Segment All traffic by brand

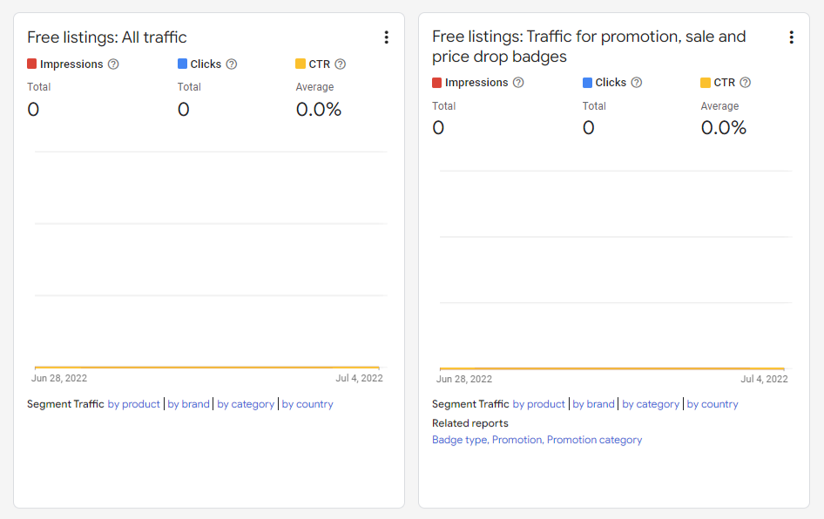[189, 404]
